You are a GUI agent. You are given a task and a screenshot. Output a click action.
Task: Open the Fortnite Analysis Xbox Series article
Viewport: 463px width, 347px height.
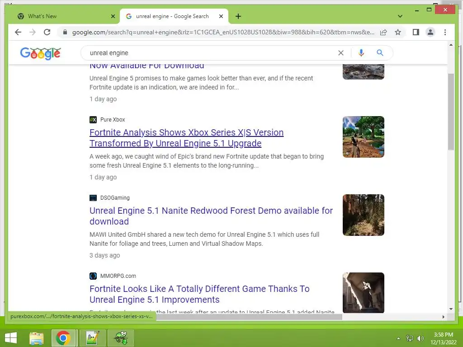[x=186, y=138]
